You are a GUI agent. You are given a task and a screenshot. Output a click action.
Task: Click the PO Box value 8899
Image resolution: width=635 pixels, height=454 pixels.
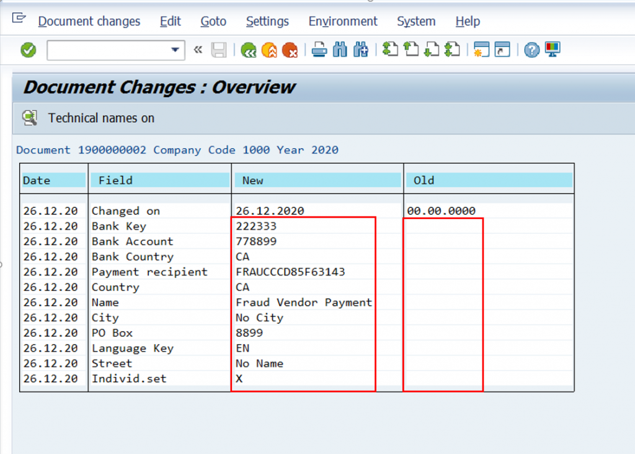(249, 333)
